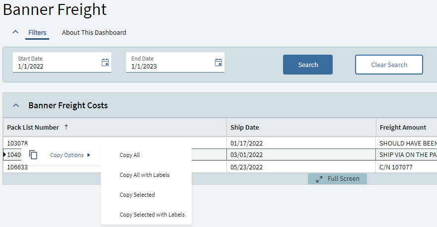Select Copy Selected with Labels
The image size is (437, 227).
(x=152, y=215)
